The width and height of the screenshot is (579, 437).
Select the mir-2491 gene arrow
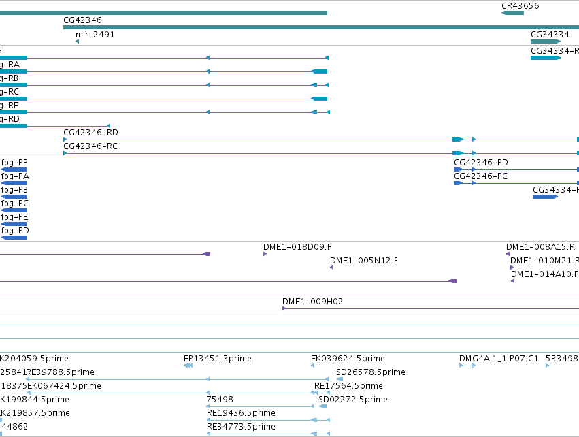pos(77,42)
